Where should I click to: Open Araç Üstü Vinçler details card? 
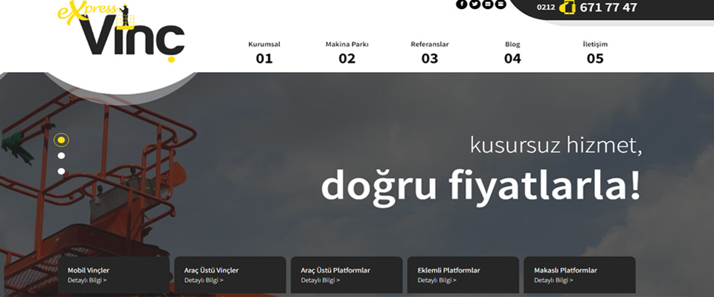click(230, 275)
